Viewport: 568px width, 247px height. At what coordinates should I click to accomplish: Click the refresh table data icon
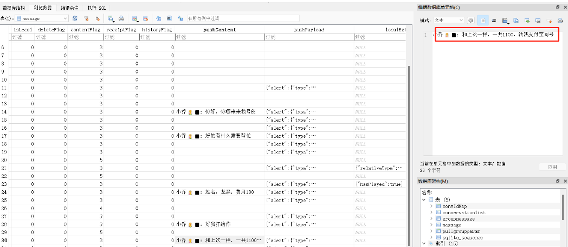(75, 18)
